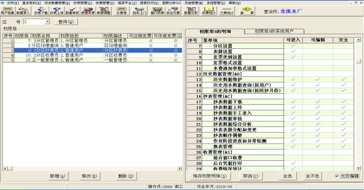Toggle 可编辑 check for 历史数据维护 row
The height and width of the screenshot is (190, 364).
point(318,80)
